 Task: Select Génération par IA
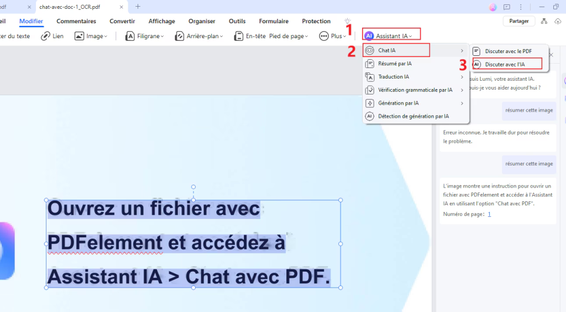(416, 103)
